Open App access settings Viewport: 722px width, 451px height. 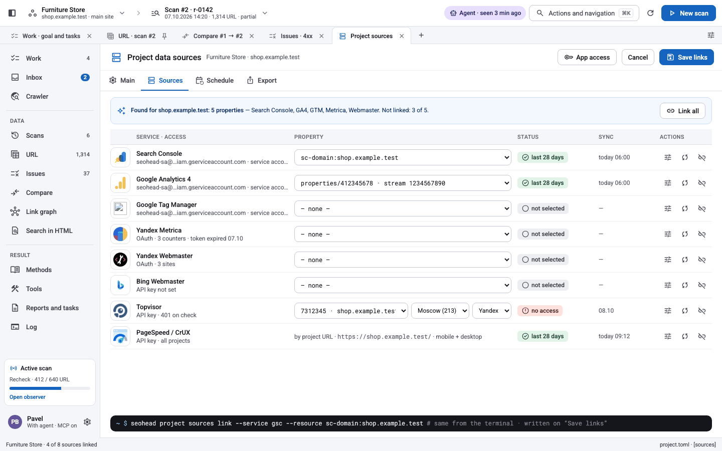coord(587,57)
